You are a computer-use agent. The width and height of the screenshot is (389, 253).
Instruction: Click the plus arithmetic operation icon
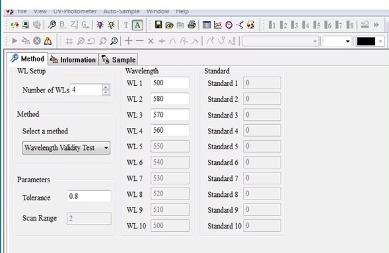click(x=129, y=41)
